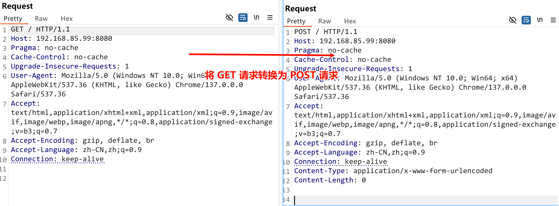
Task: Switch to Hex tab in left panel
Action: (x=67, y=19)
